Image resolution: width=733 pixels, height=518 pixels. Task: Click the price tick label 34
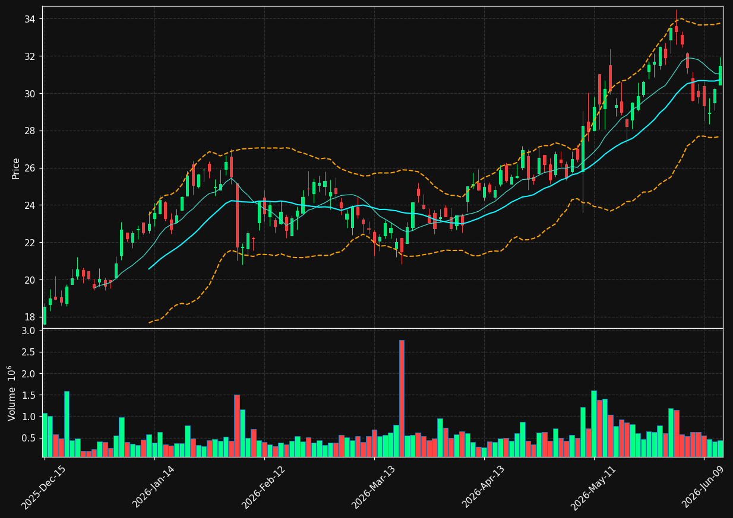coord(30,19)
